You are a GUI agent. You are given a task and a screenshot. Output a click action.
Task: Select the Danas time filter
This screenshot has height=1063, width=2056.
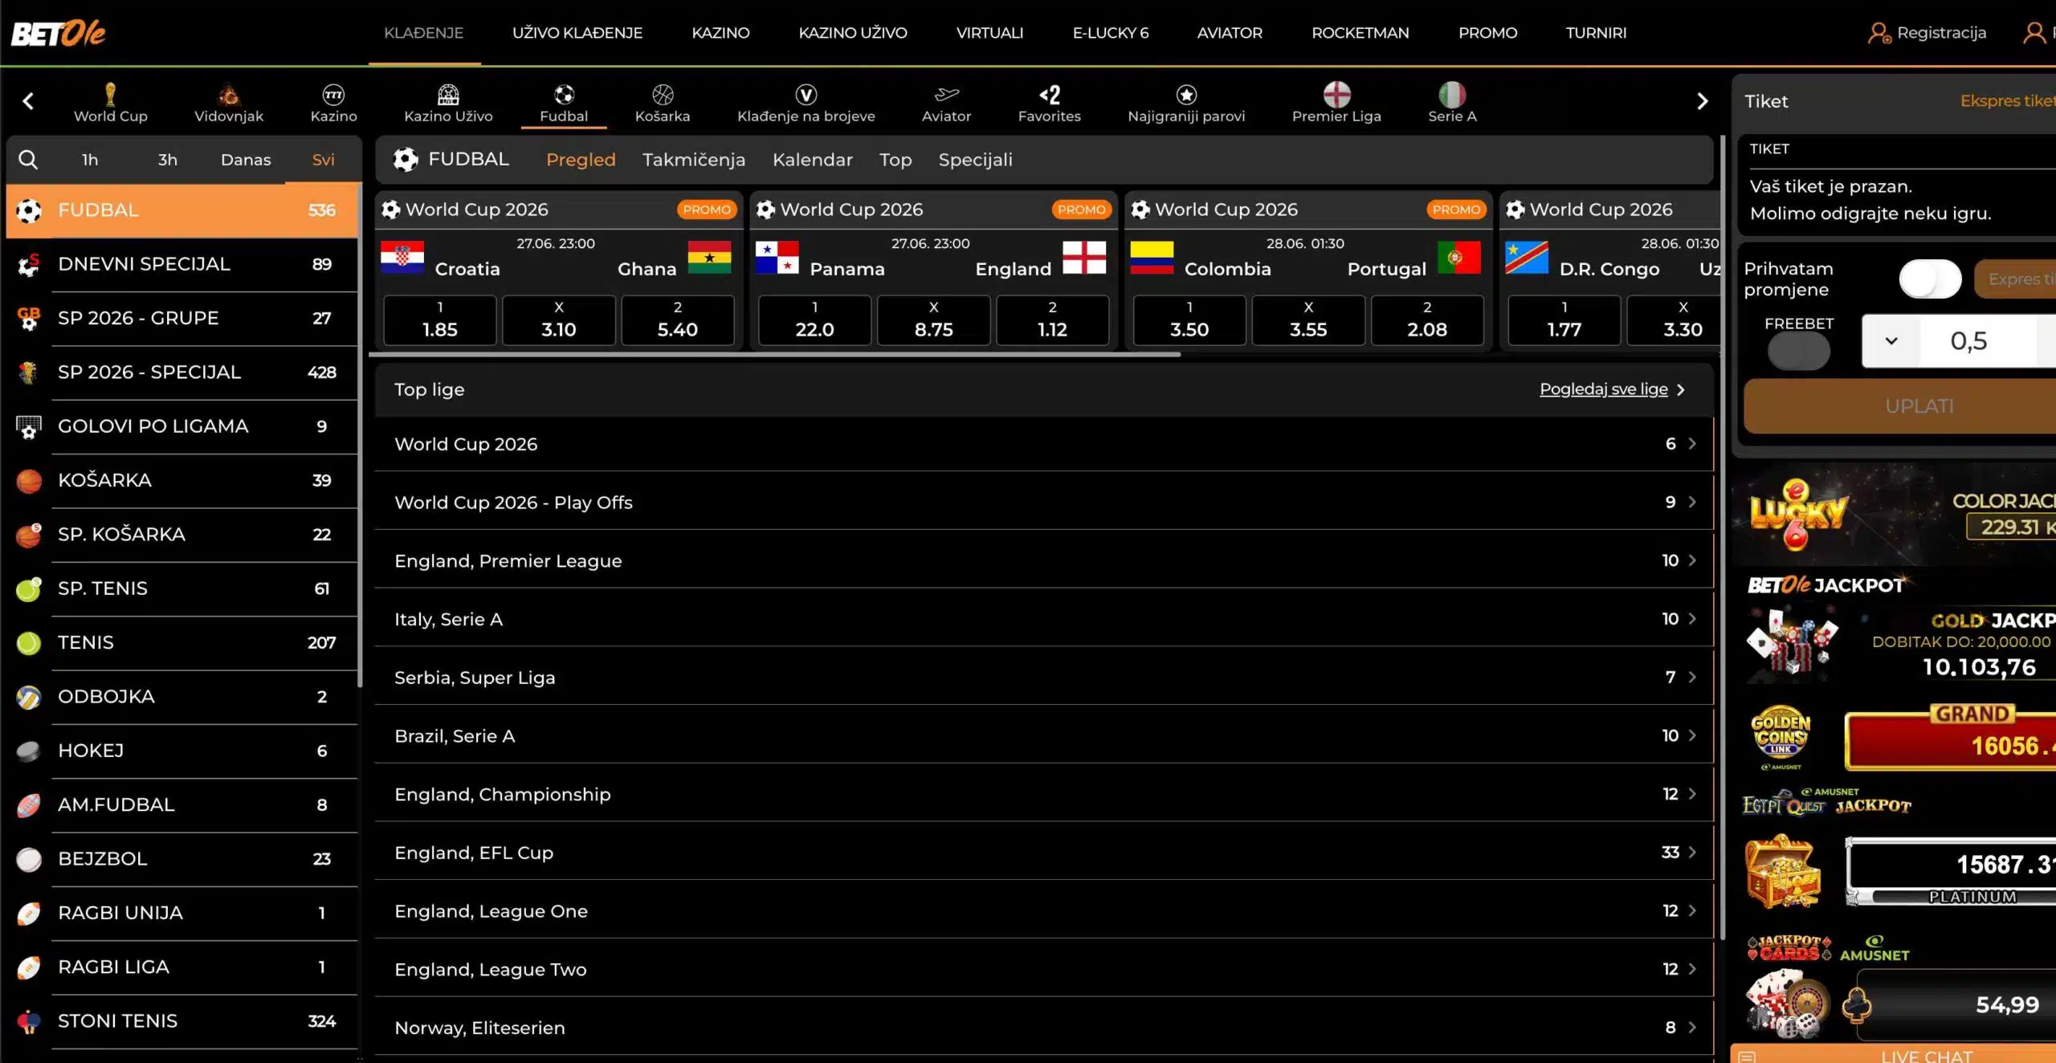tap(246, 159)
